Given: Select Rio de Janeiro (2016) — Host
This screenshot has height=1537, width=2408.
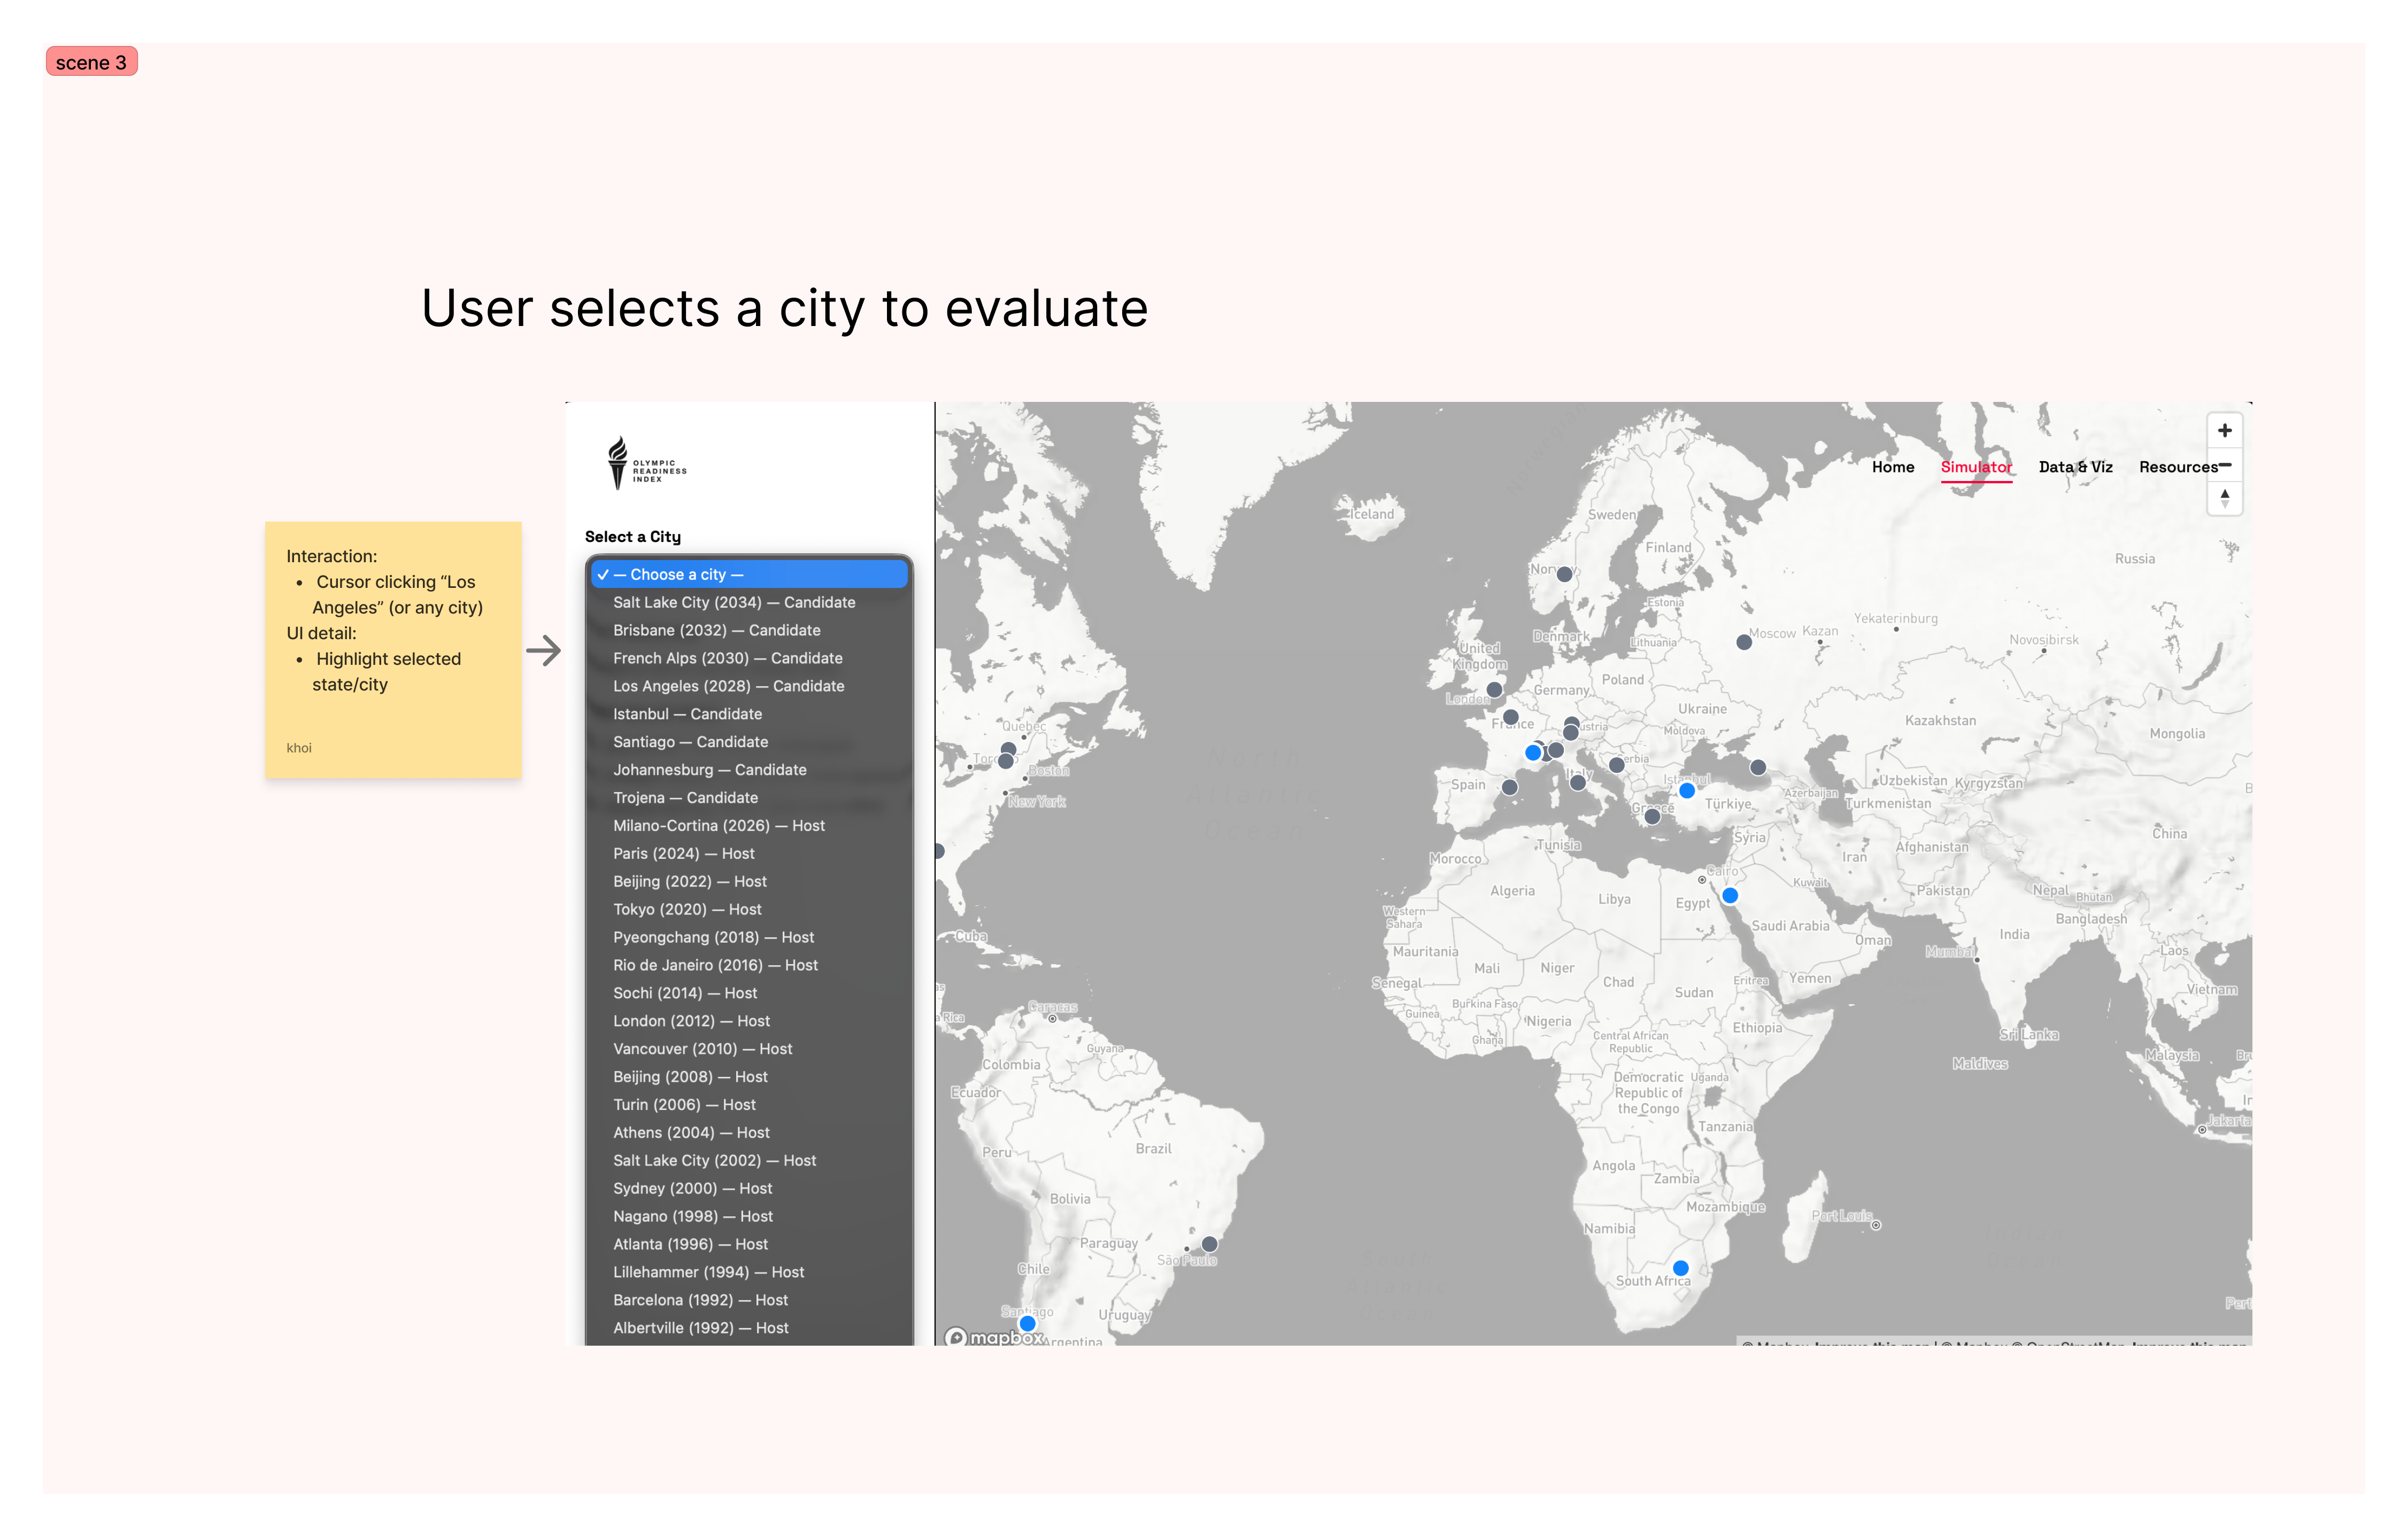Looking at the screenshot, I should (x=749, y=966).
